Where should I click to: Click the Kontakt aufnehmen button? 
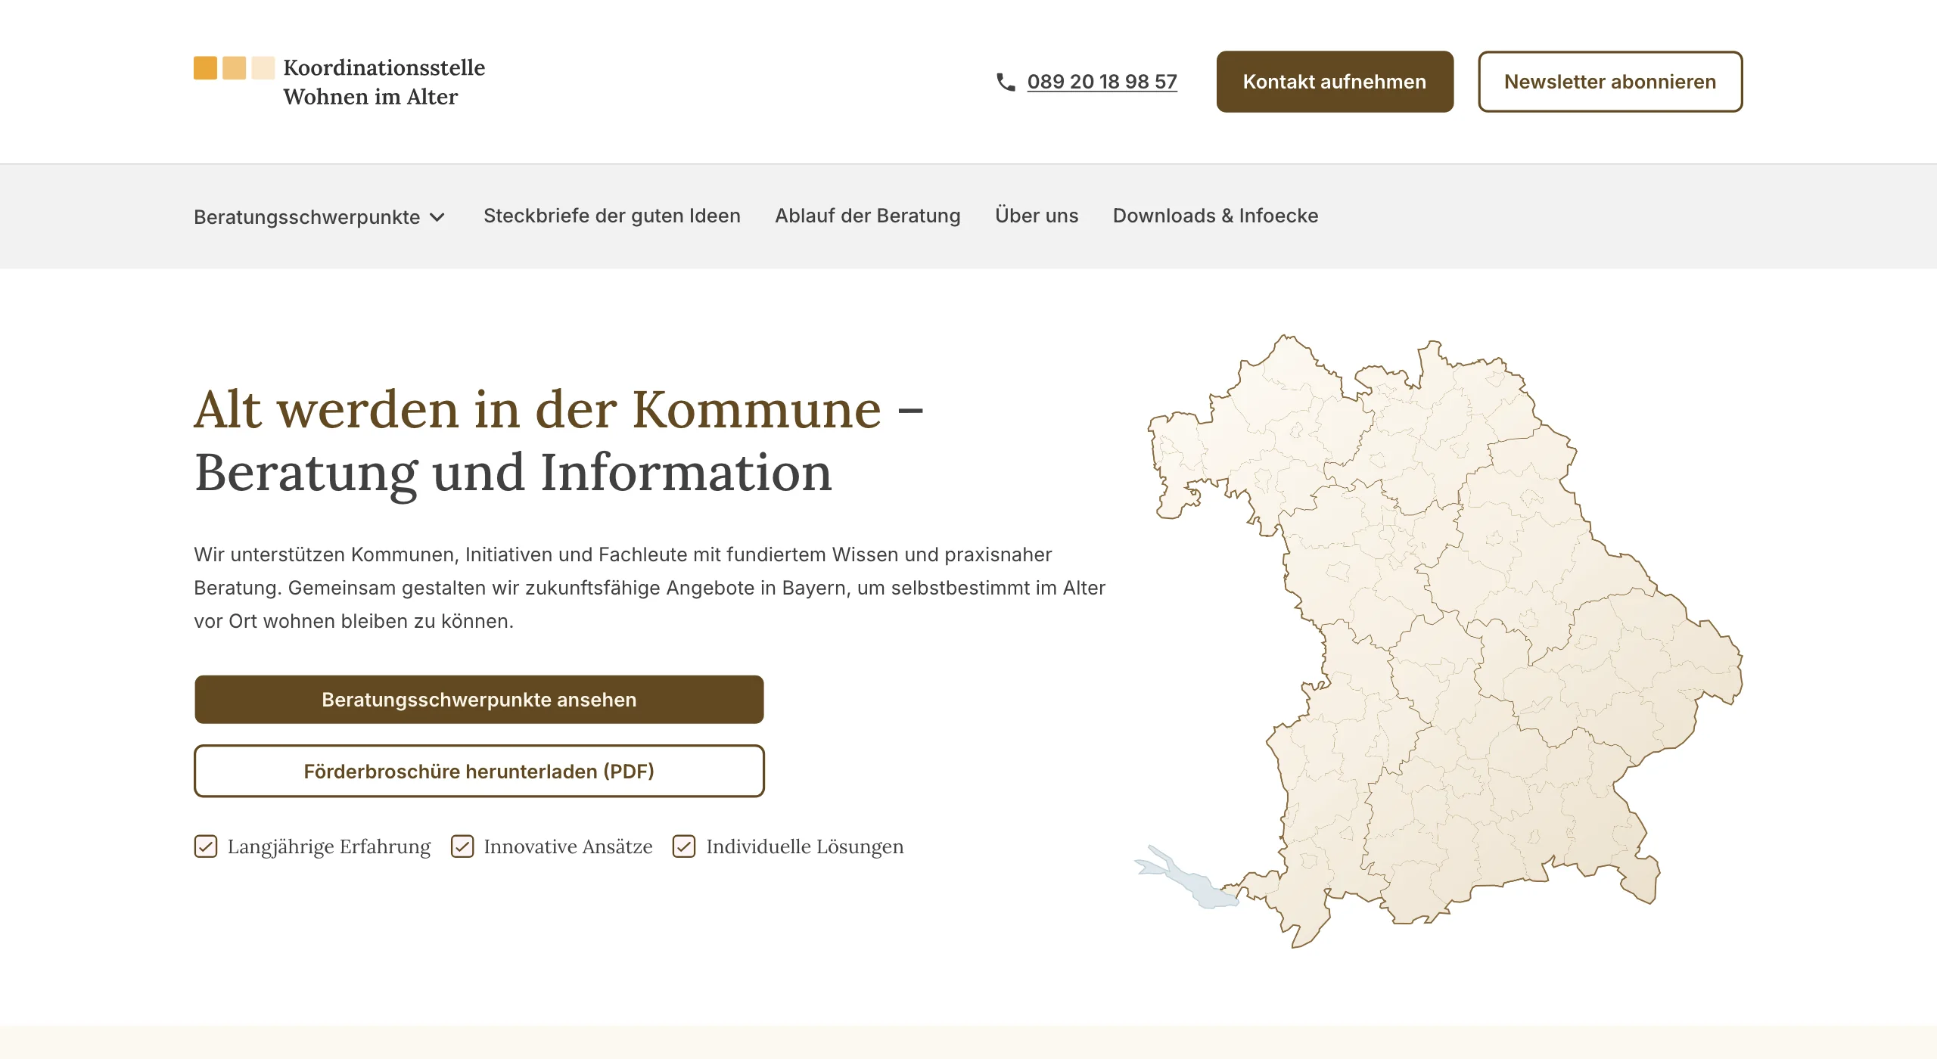(x=1335, y=82)
